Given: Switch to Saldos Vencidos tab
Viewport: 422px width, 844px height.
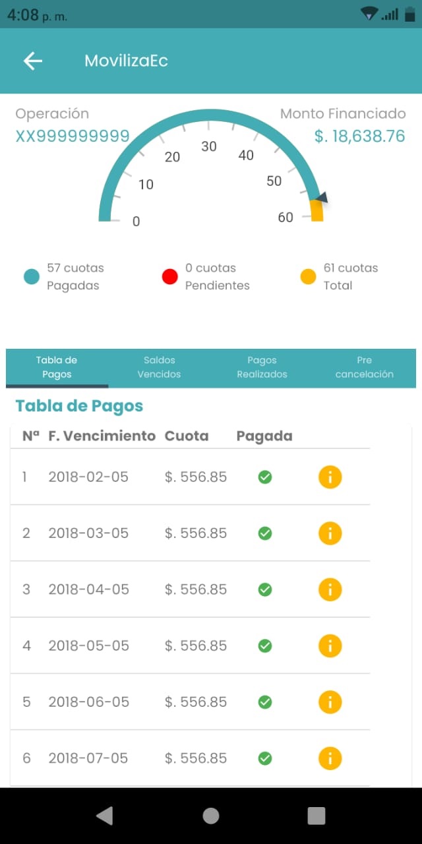Looking at the screenshot, I should click(159, 367).
